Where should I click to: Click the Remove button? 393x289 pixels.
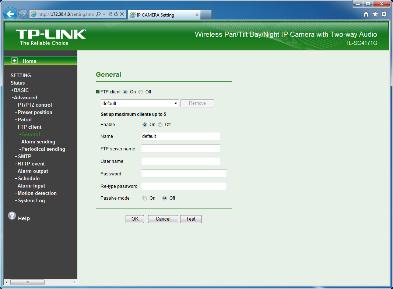197,103
